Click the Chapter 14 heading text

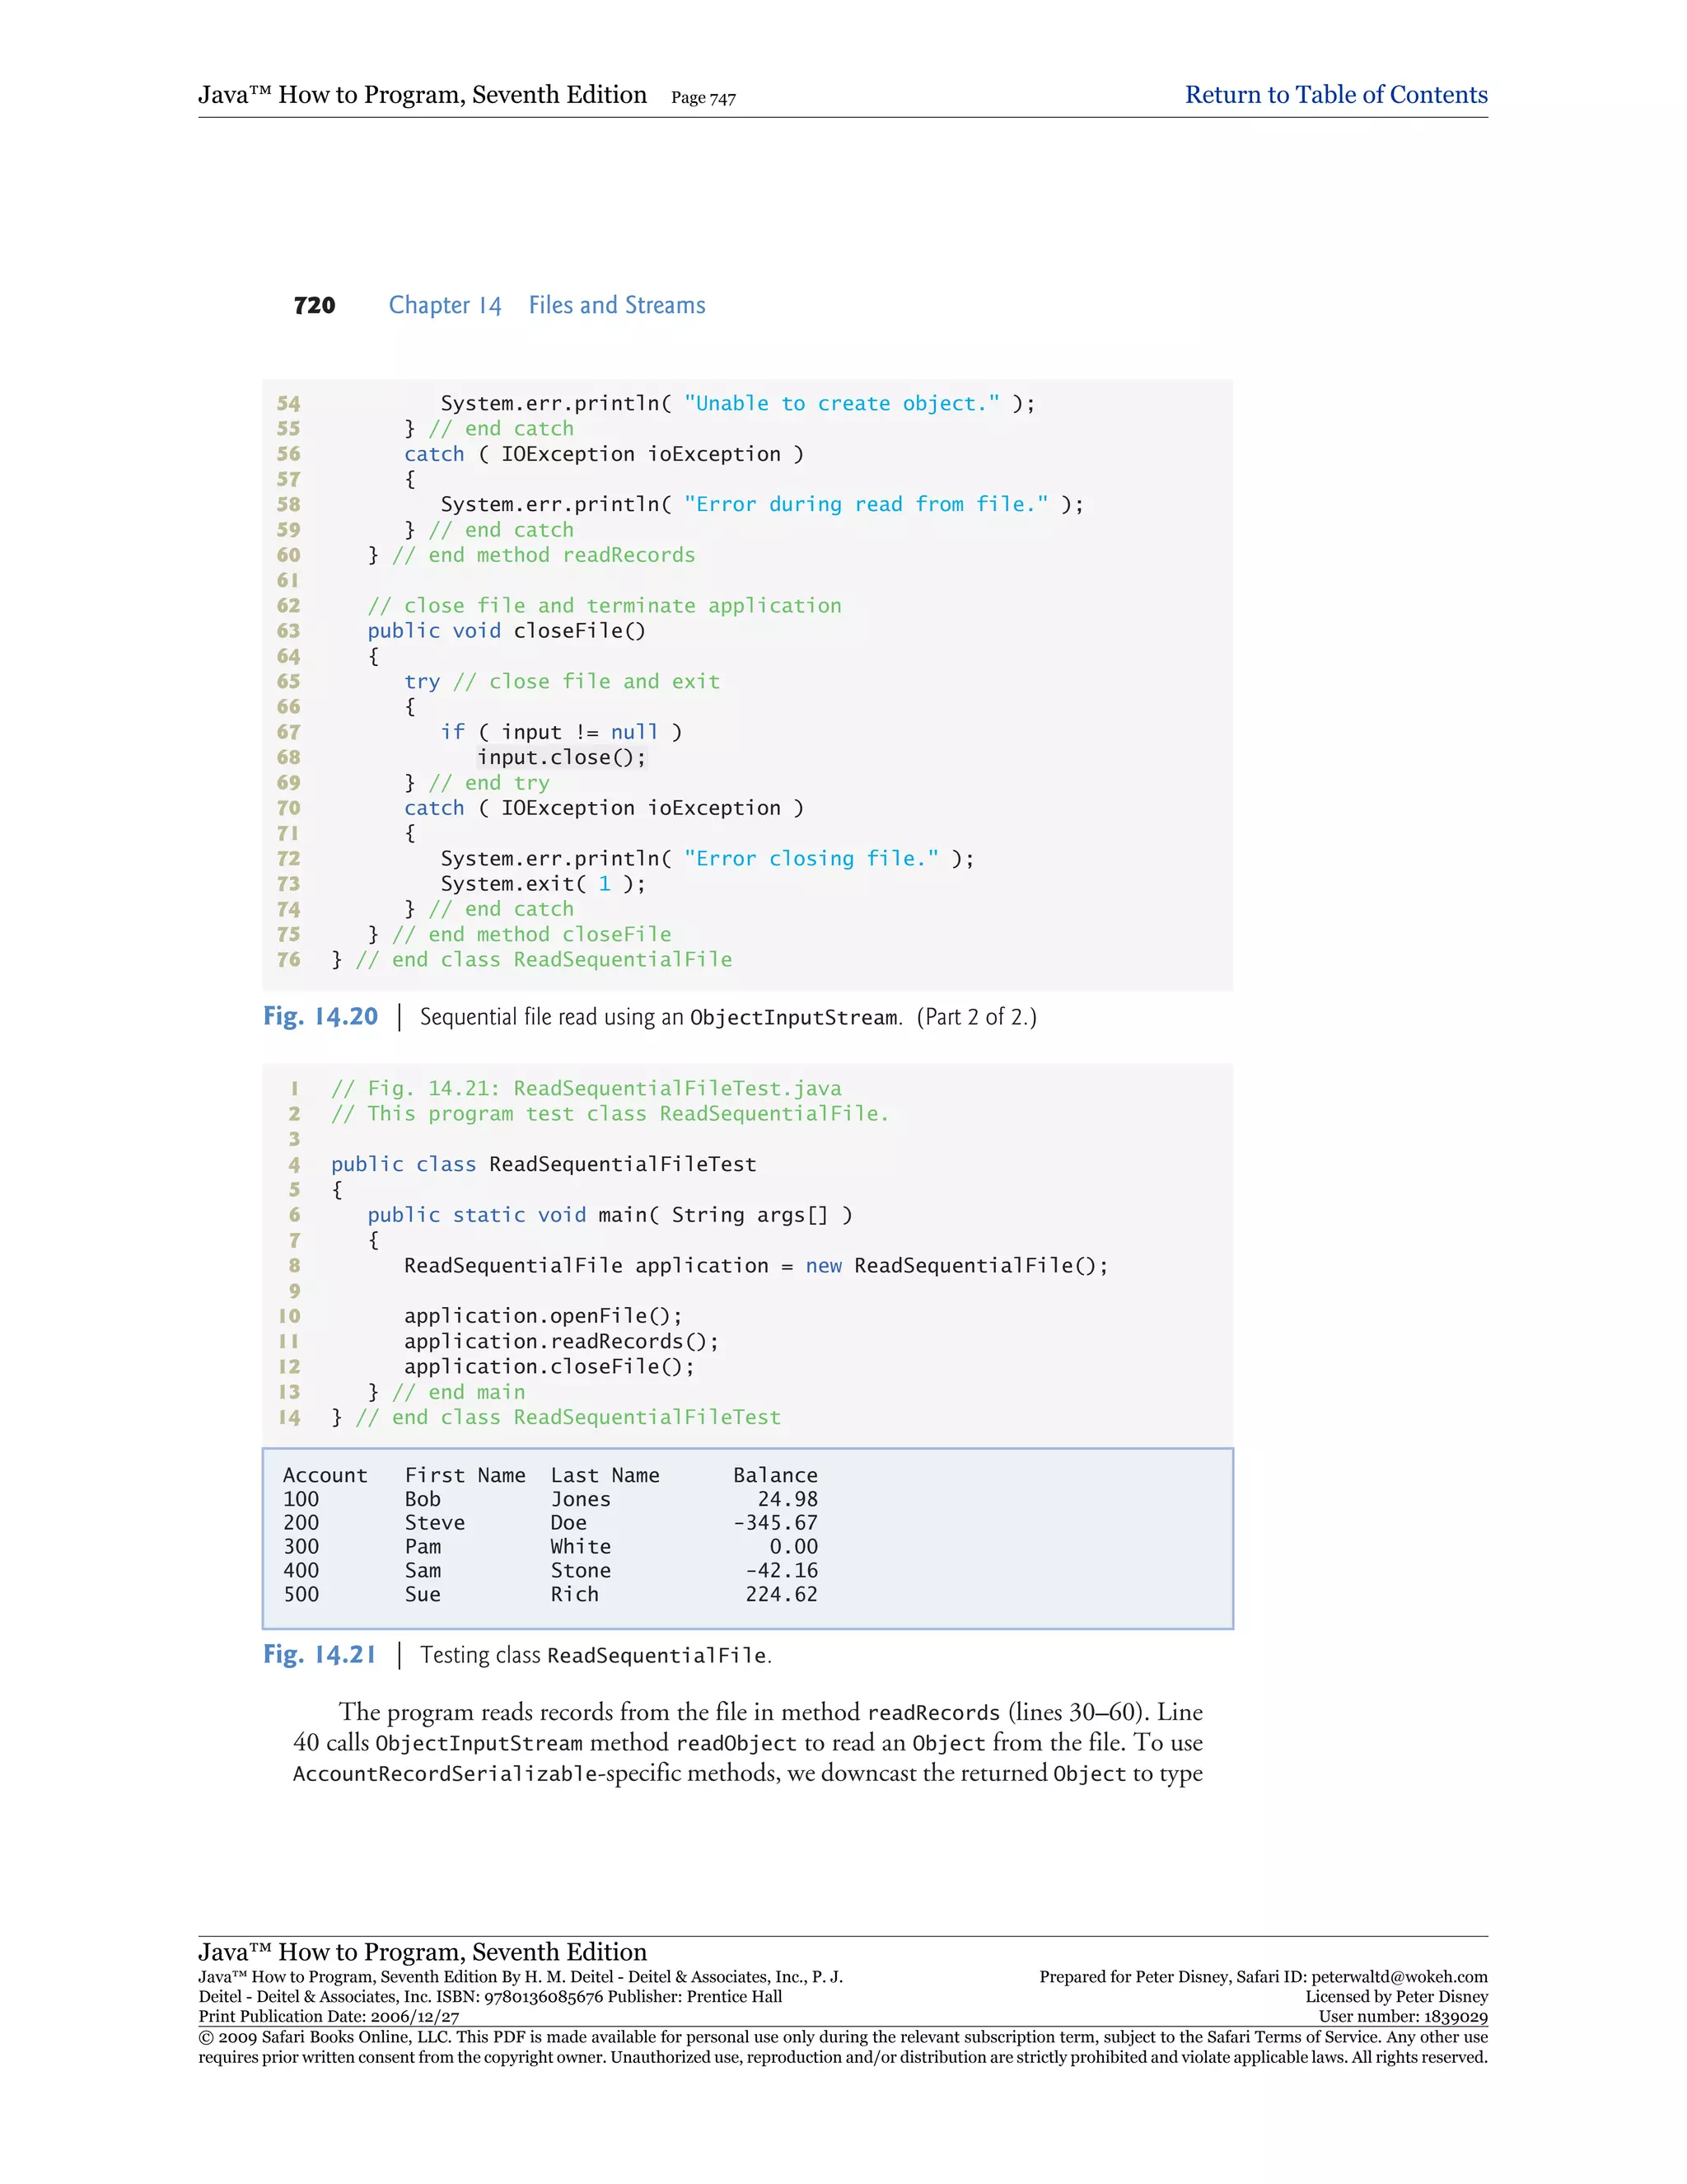coord(445,305)
